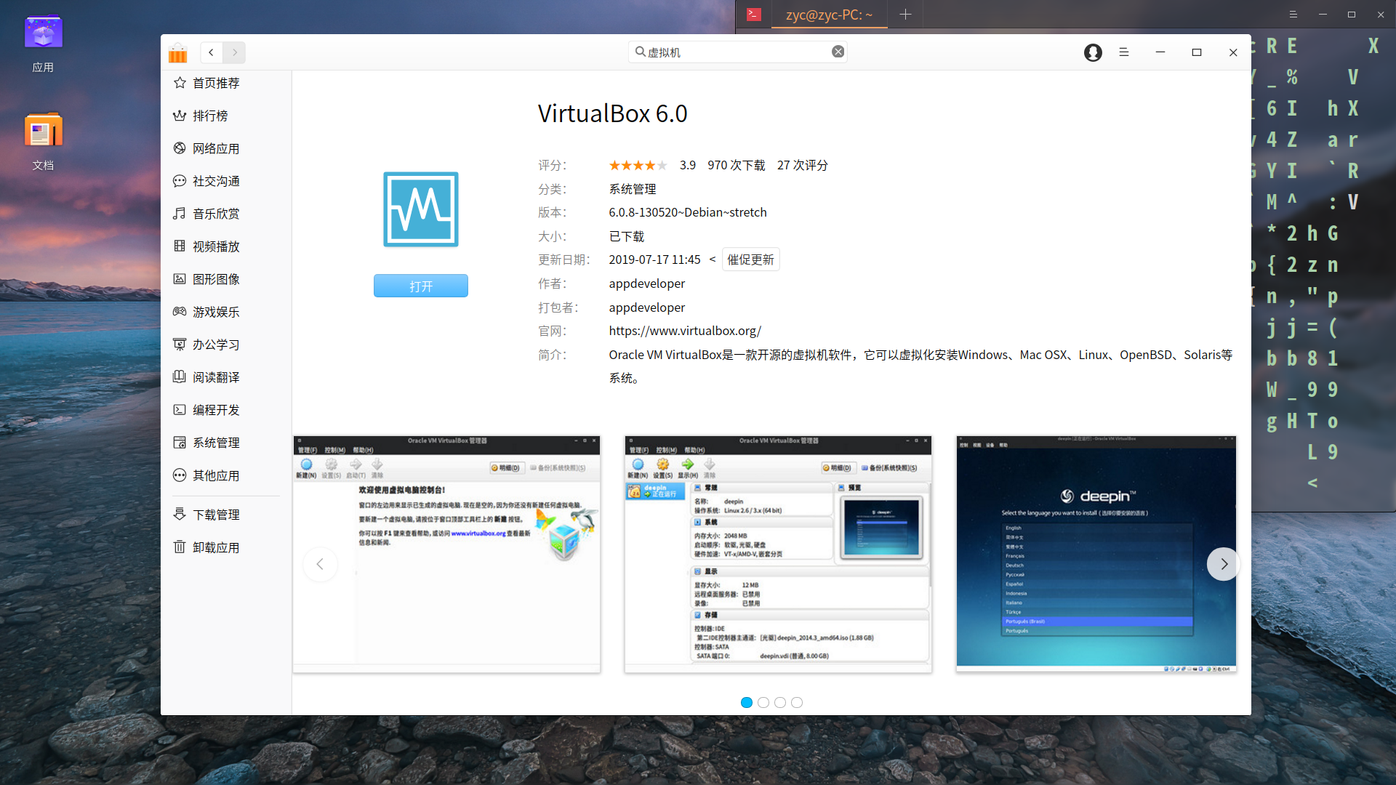Open the third screenshot showing deepin installer
The width and height of the screenshot is (1396, 785).
click(x=1096, y=554)
